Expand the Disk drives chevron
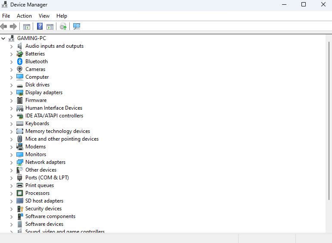 point(12,85)
